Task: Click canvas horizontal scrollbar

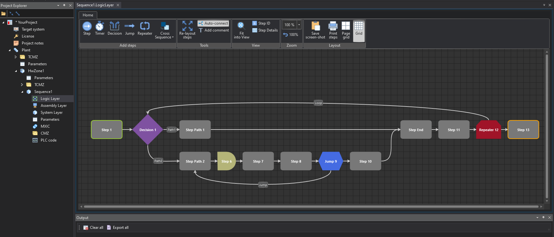Action: click(311, 207)
